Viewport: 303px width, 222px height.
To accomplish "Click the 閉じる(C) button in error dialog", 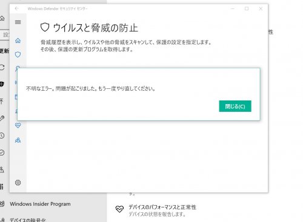I will pyautogui.click(x=235, y=106).
